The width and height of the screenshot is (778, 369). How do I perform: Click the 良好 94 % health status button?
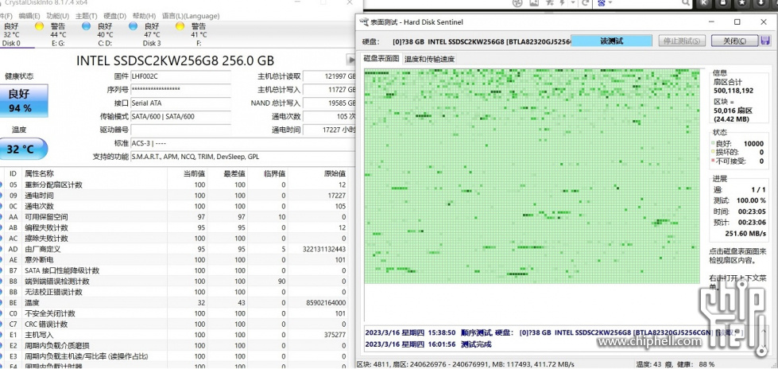coord(24,101)
